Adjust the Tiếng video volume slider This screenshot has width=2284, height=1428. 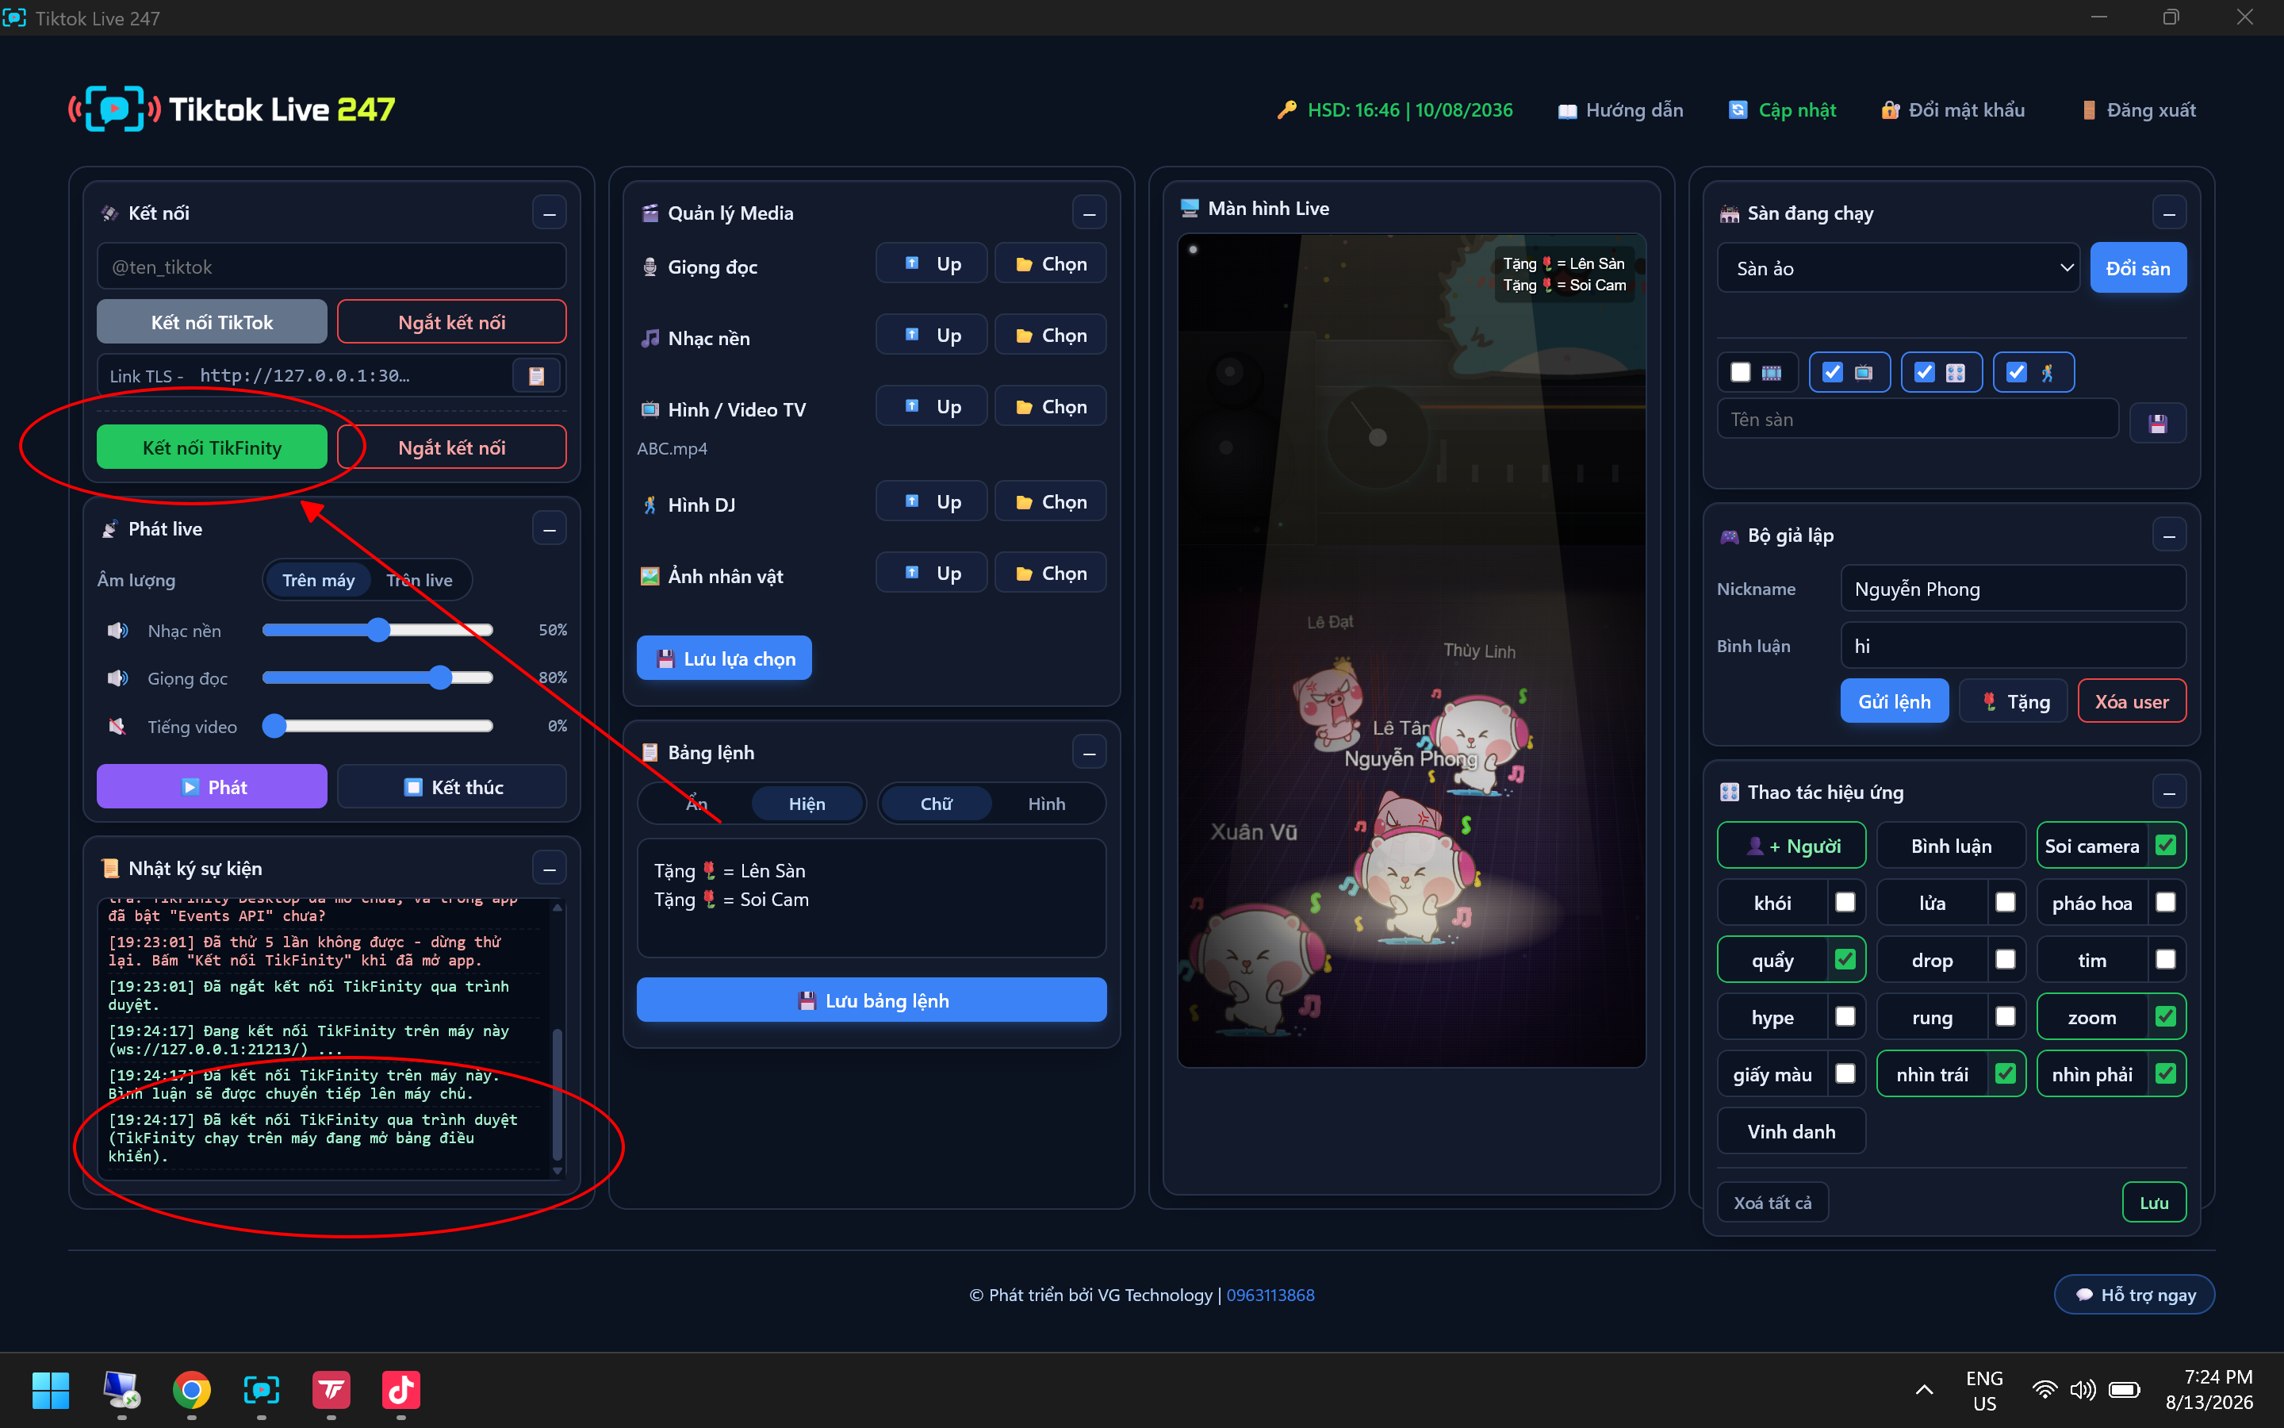click(x=377, y=726)
